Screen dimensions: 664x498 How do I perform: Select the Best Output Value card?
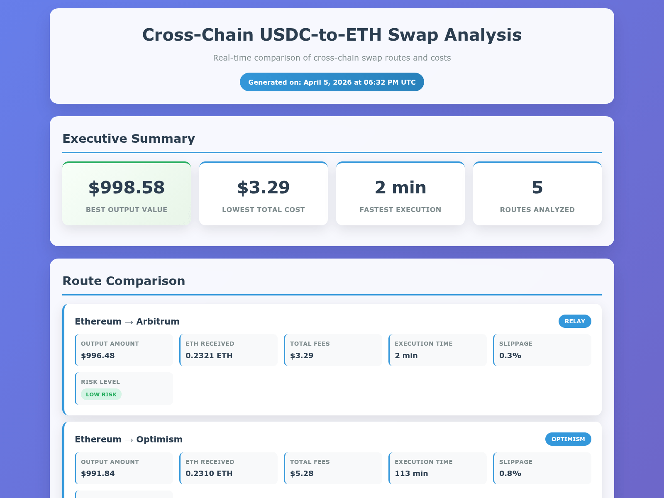pos(127,194)
